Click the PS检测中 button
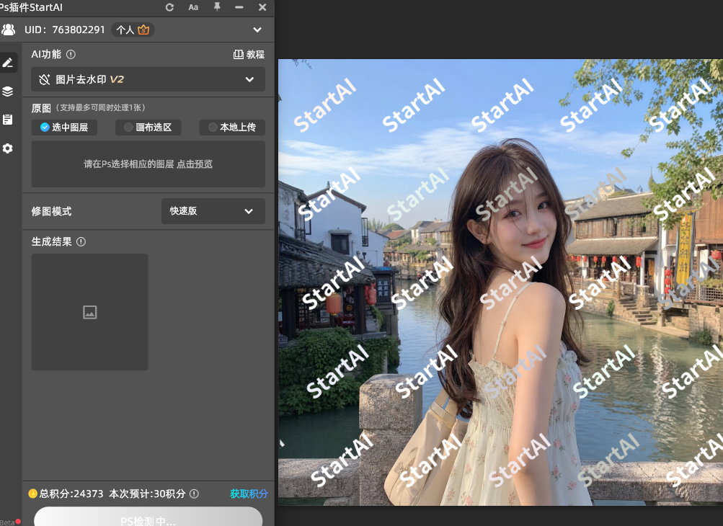The width and height of the screenshot is (723, 526). tap(148, 517)
